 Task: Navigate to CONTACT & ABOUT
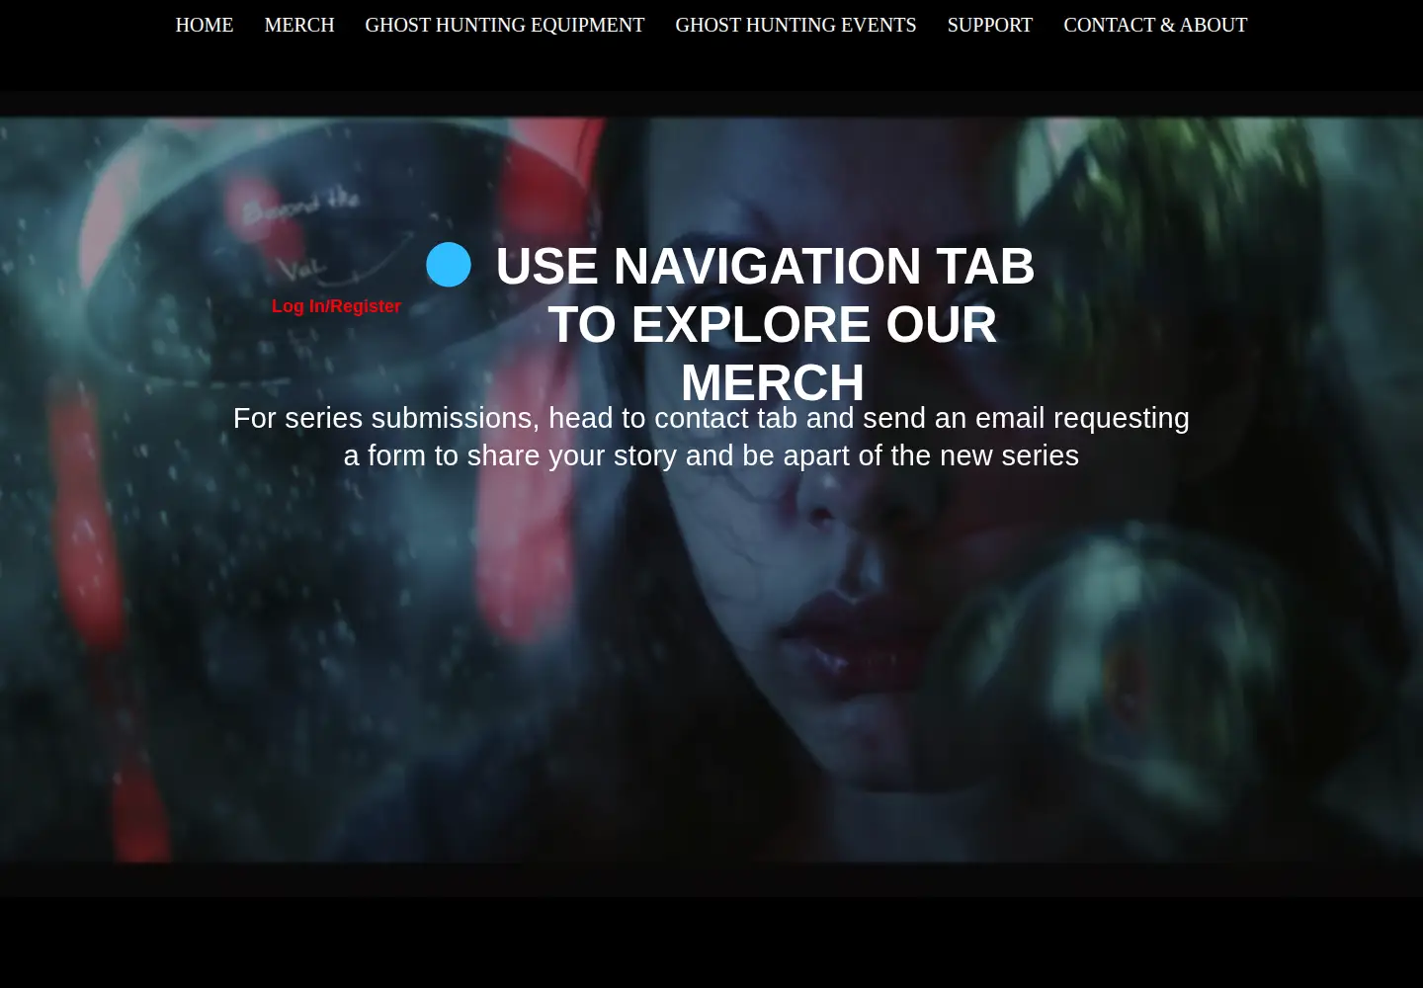pyautogui.click(x=1155, y=25)
